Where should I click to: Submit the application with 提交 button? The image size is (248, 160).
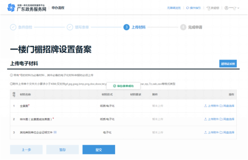(x=99, y=149)
